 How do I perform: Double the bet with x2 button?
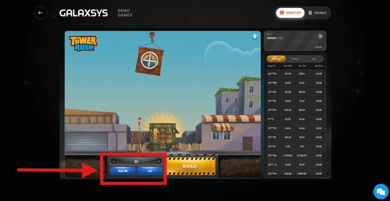click(150, 171)
